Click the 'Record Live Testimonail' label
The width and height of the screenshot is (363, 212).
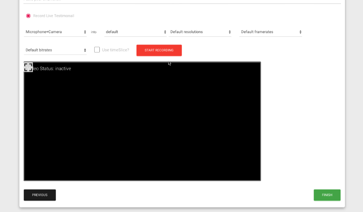coord(53,16)
